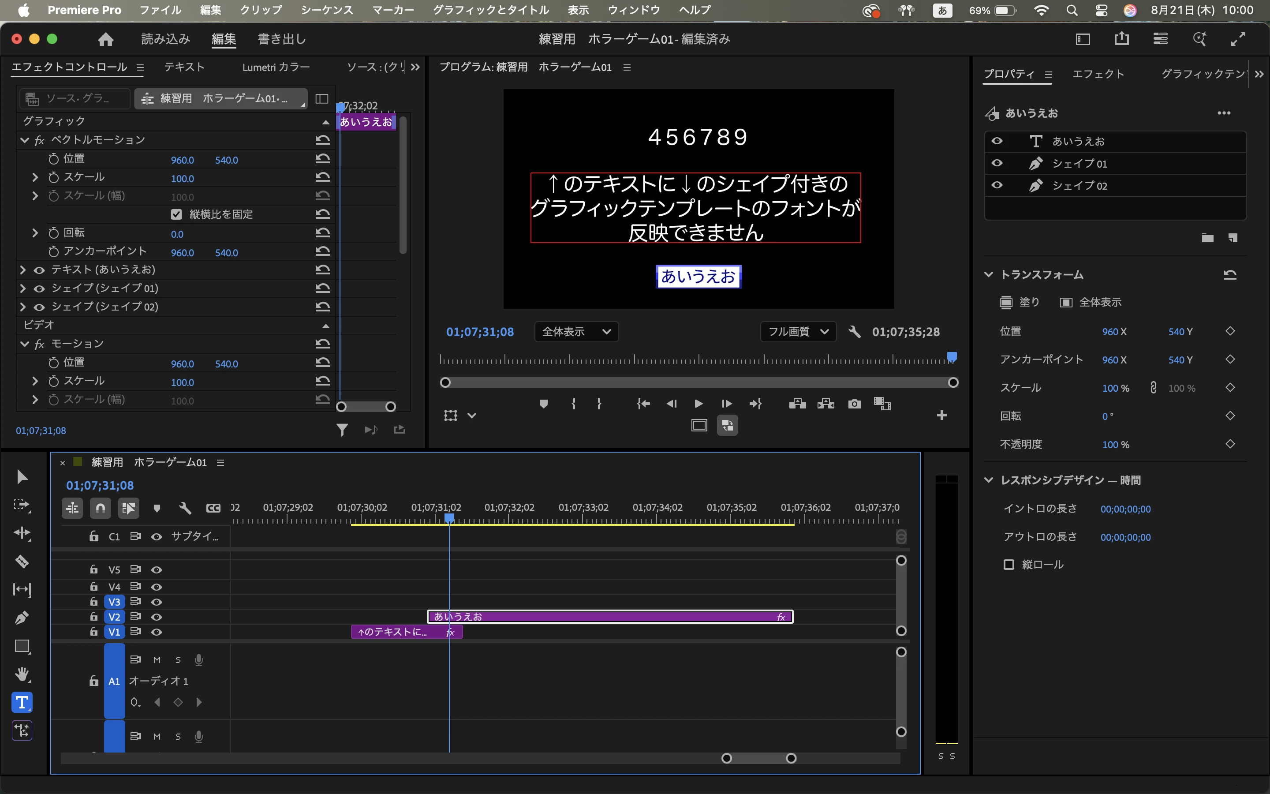Hide シェイプ 01 layer visibility

click(997, 163)
